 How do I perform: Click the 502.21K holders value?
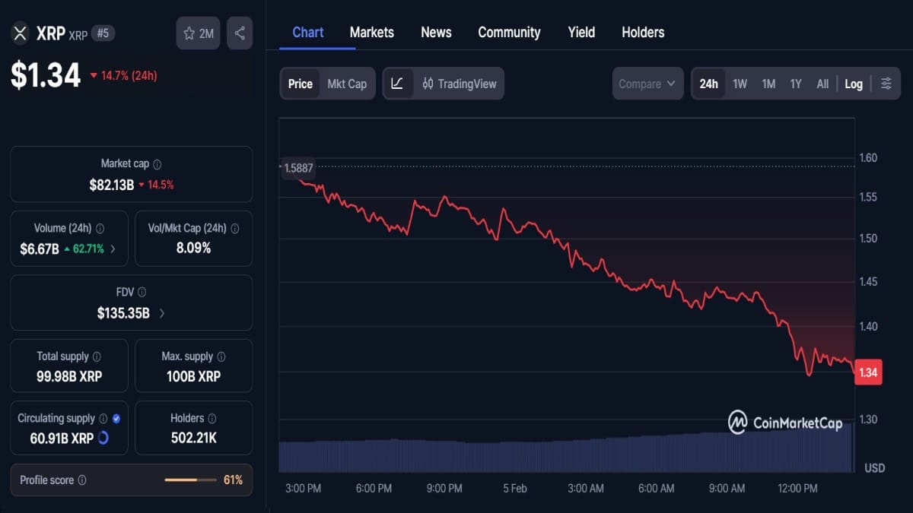coord(193,439)
